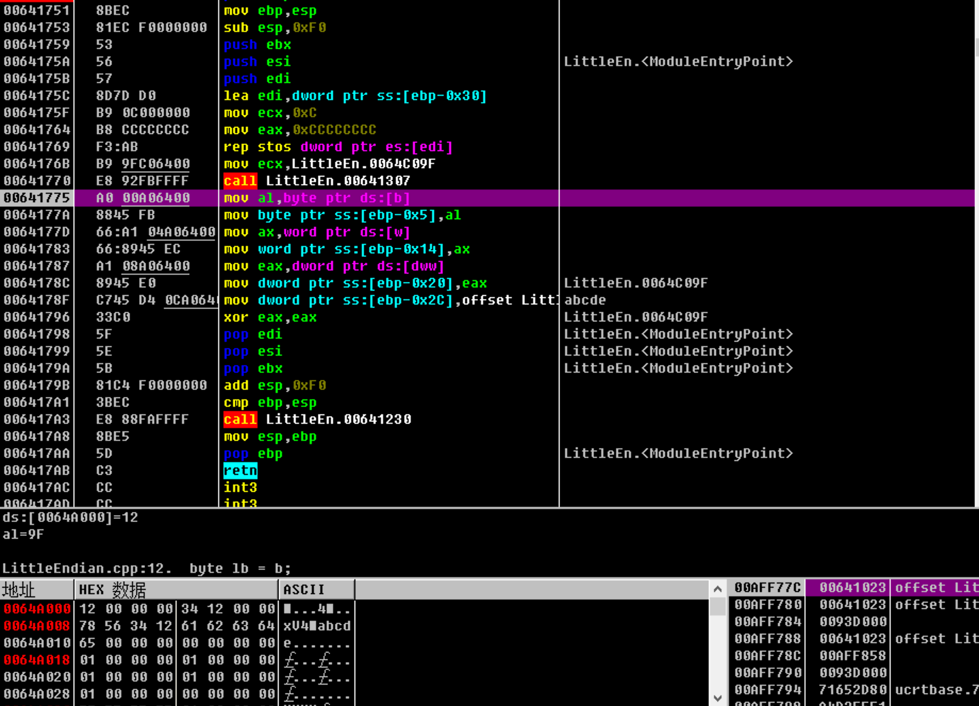Click mov ecx,LittleEn.0064C09F instruction
979x706 pixels.
click(329, 164)
